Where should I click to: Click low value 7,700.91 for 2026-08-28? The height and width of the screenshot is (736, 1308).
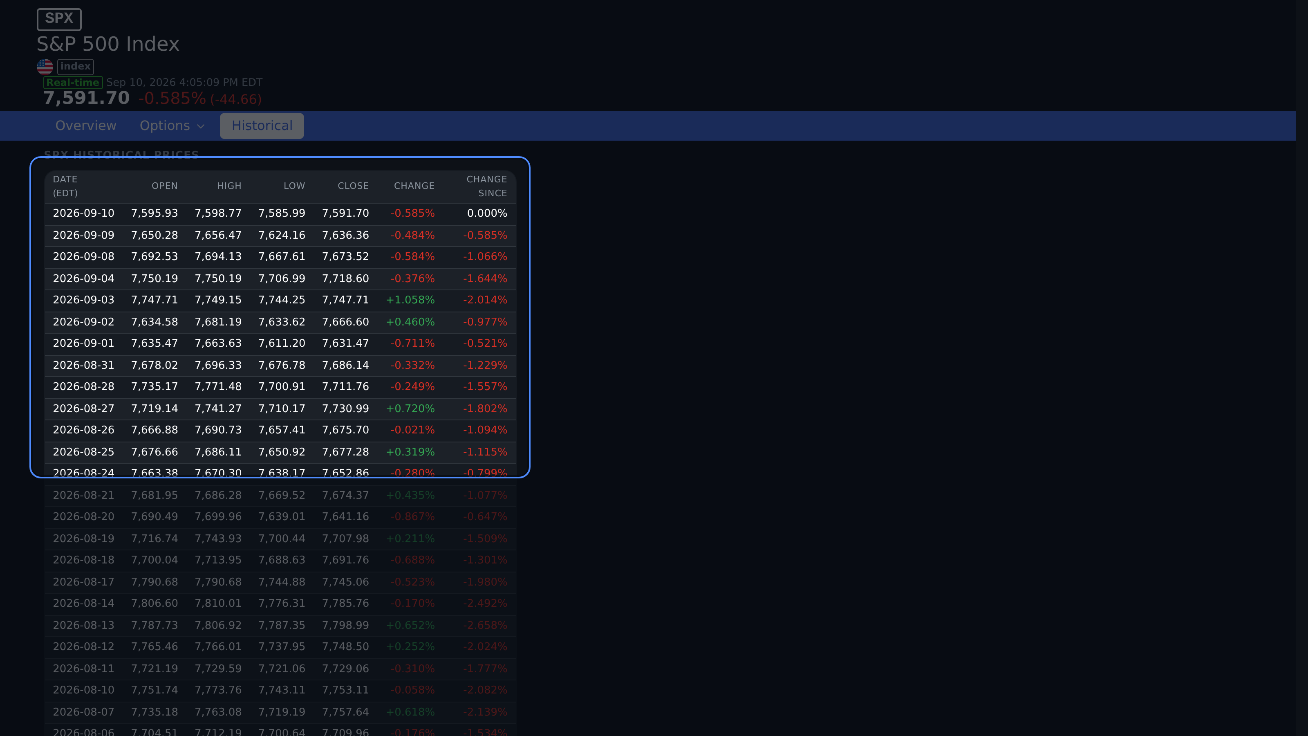(282, 386)
